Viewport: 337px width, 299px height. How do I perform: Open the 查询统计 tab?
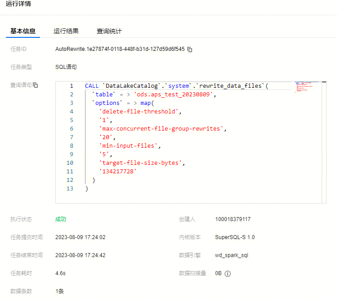[x=109, y=31]
